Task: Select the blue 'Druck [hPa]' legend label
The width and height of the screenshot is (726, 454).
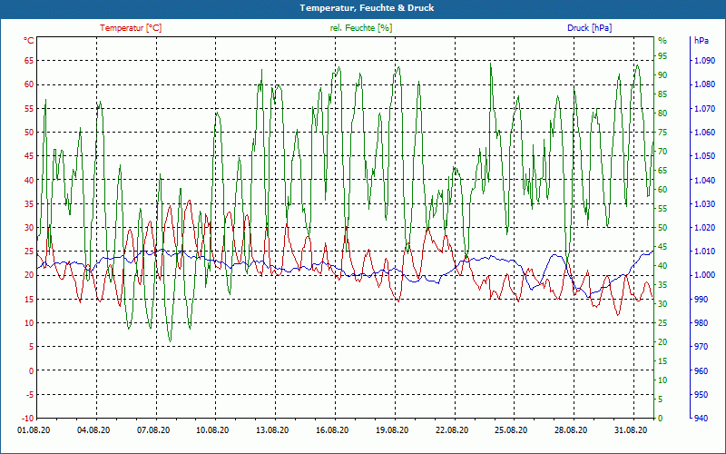Action: coord(589,28)
